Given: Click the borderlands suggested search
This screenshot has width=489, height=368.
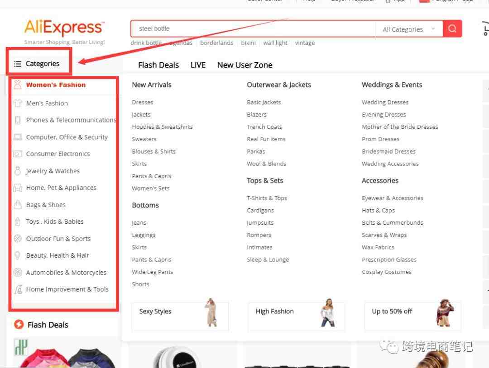Looking at the screenshot, I should (x=217, y=42).
